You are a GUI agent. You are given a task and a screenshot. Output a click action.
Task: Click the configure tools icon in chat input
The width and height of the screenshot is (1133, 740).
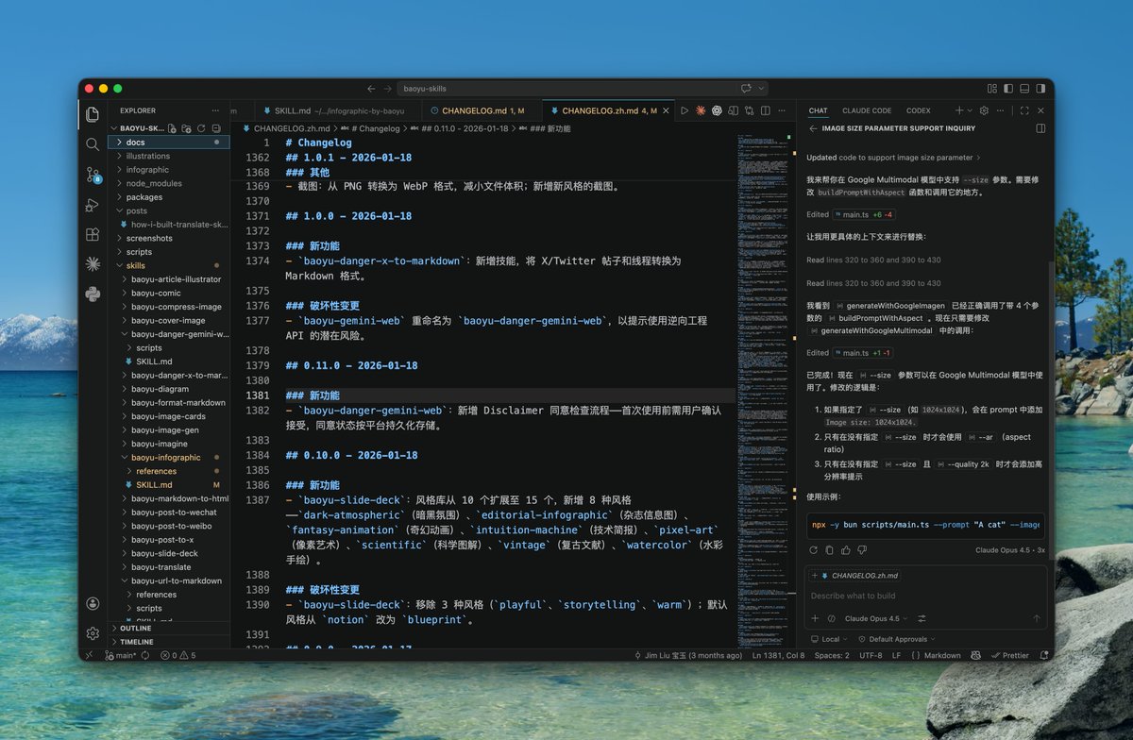point(922,618)
